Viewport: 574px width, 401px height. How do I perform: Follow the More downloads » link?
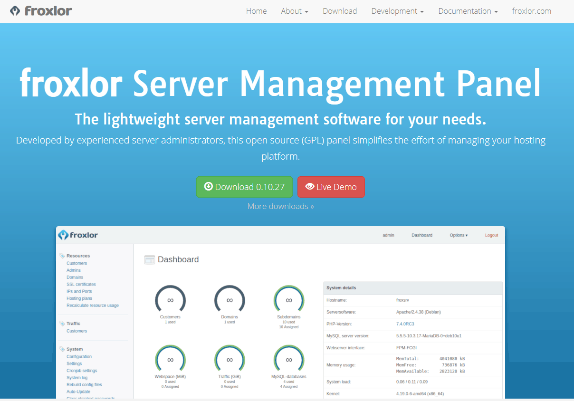[x=281, y=206]
